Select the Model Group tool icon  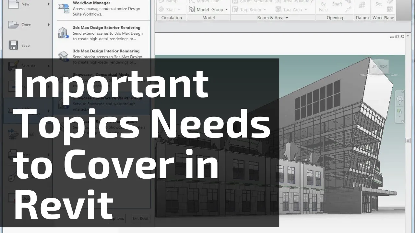[191, 9]
